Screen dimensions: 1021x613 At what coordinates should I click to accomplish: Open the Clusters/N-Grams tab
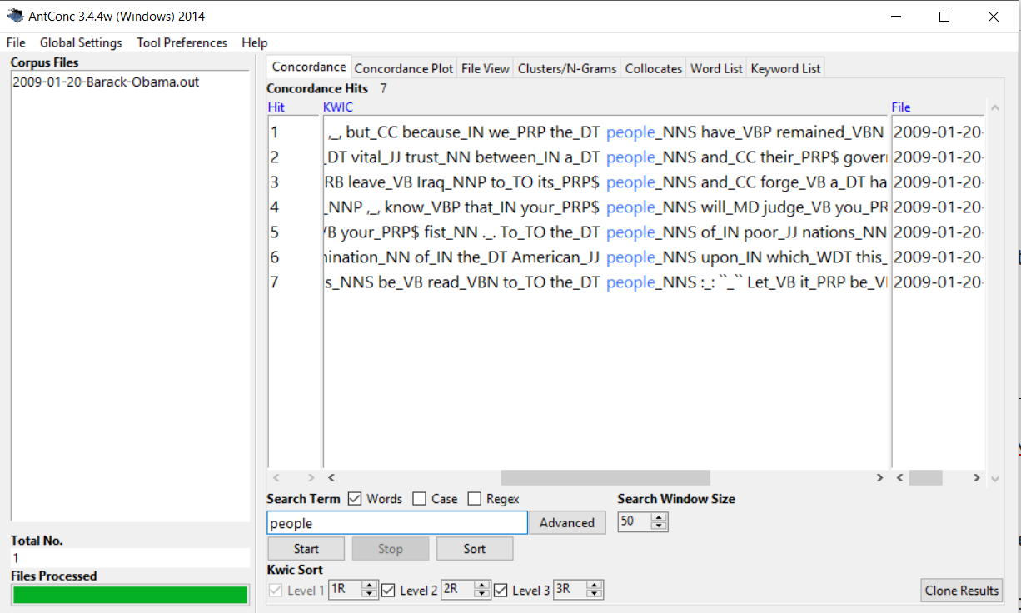tap(567, 68)
